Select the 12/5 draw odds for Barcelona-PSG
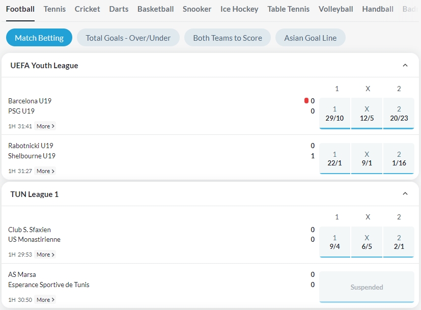Image resolution: width=421 pixels, height=310 pixels. pos(367,113)
